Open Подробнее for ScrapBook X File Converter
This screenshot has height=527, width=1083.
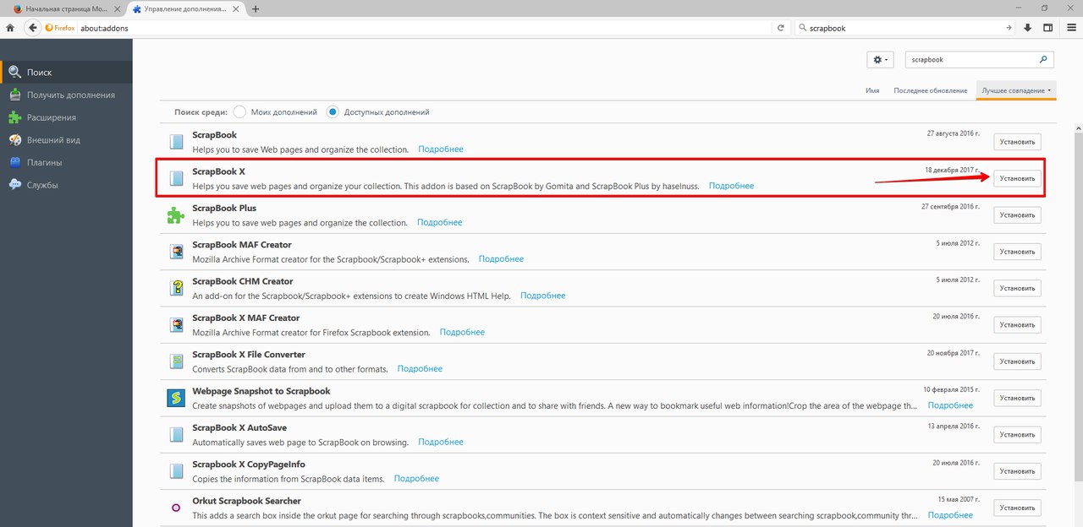420,369
